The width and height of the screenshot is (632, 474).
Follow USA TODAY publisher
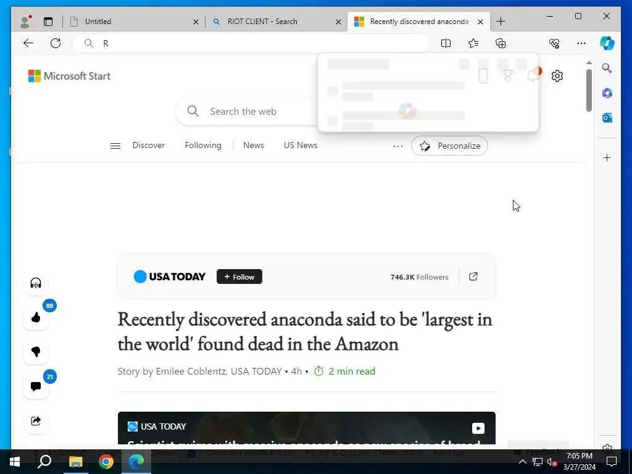pos(239,276)
